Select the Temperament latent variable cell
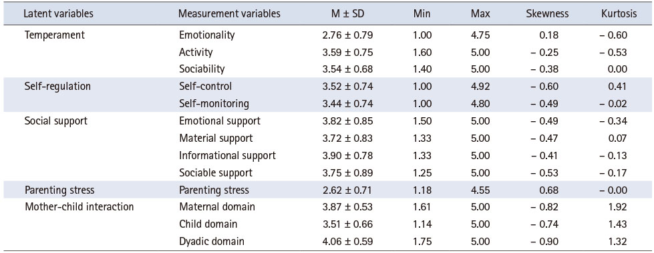 click(x=55, y=35)
